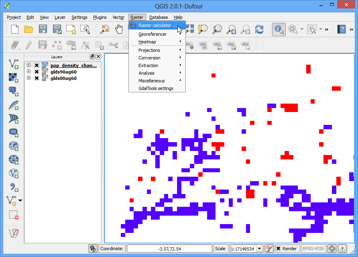The width and height of the screenshot is (358, 257).
Task: Click the Identify Features tool
Action: 279,29
